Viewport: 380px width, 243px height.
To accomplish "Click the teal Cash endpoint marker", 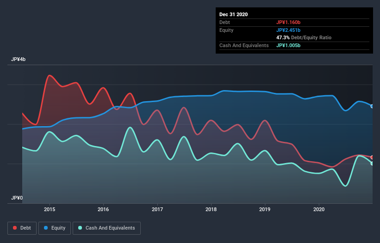I will tap(372, 164).
